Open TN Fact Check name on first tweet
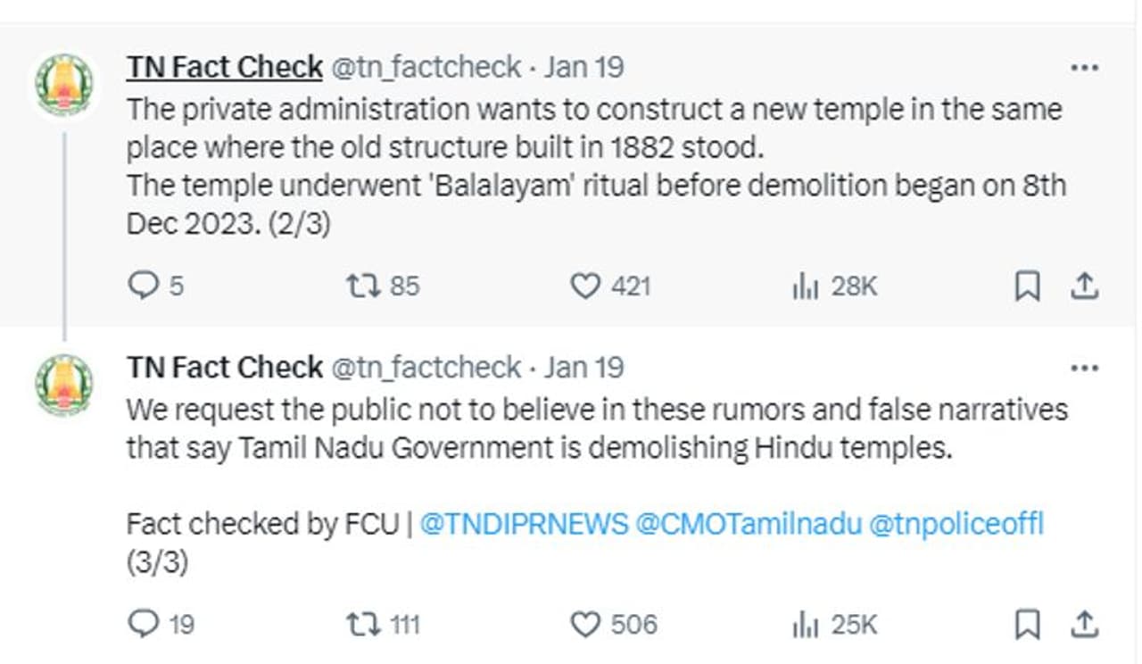1142x664 pixels. pos(225,67)
